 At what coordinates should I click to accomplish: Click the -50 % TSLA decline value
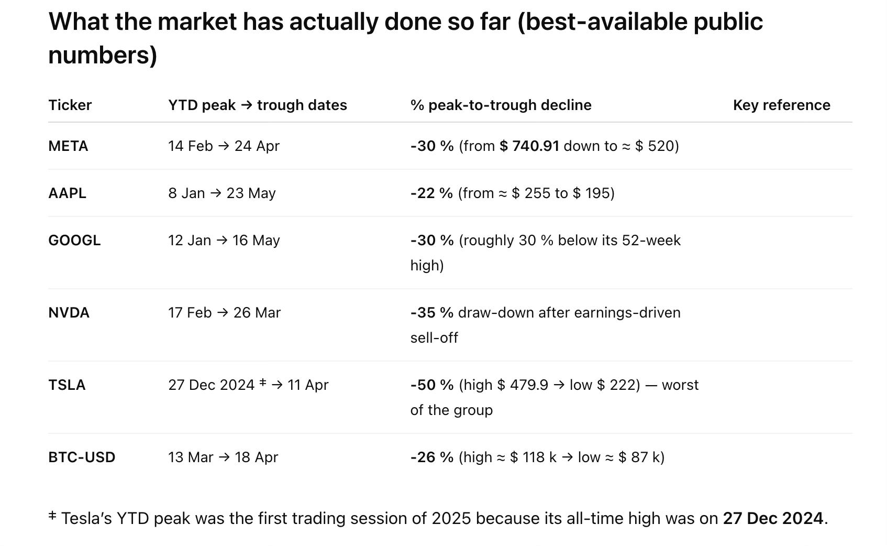coord(432,385)
